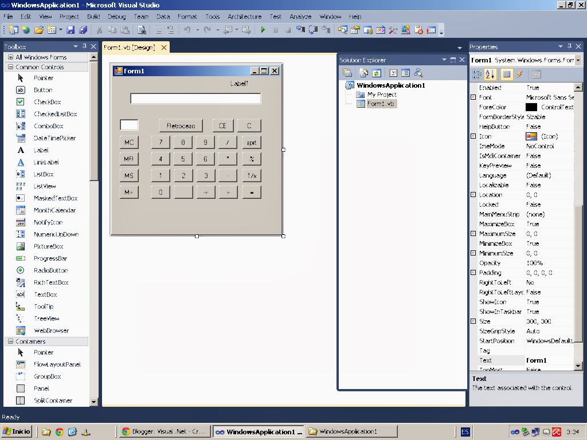Expand the Icon property row
Viewport: 587px width, 440px height.
[473, 136]
